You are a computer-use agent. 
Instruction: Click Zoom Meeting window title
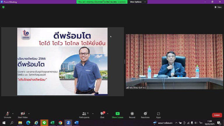point(10,2)
